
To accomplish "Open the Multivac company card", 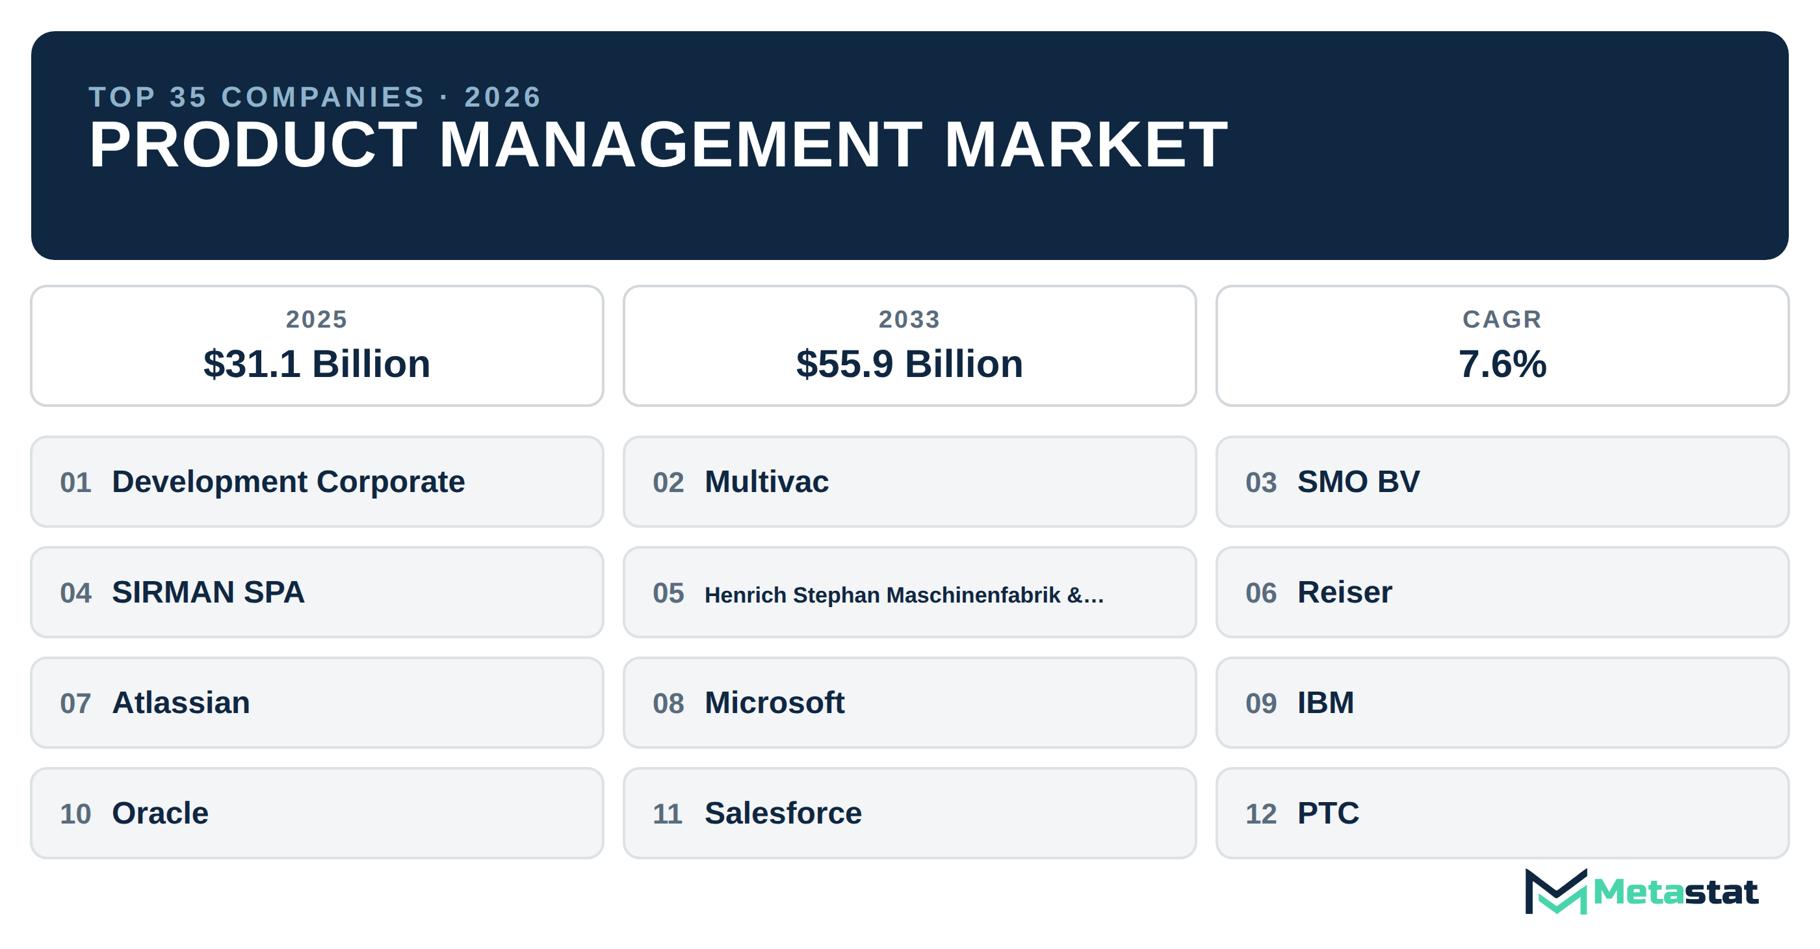I will [x=909, y=481].
